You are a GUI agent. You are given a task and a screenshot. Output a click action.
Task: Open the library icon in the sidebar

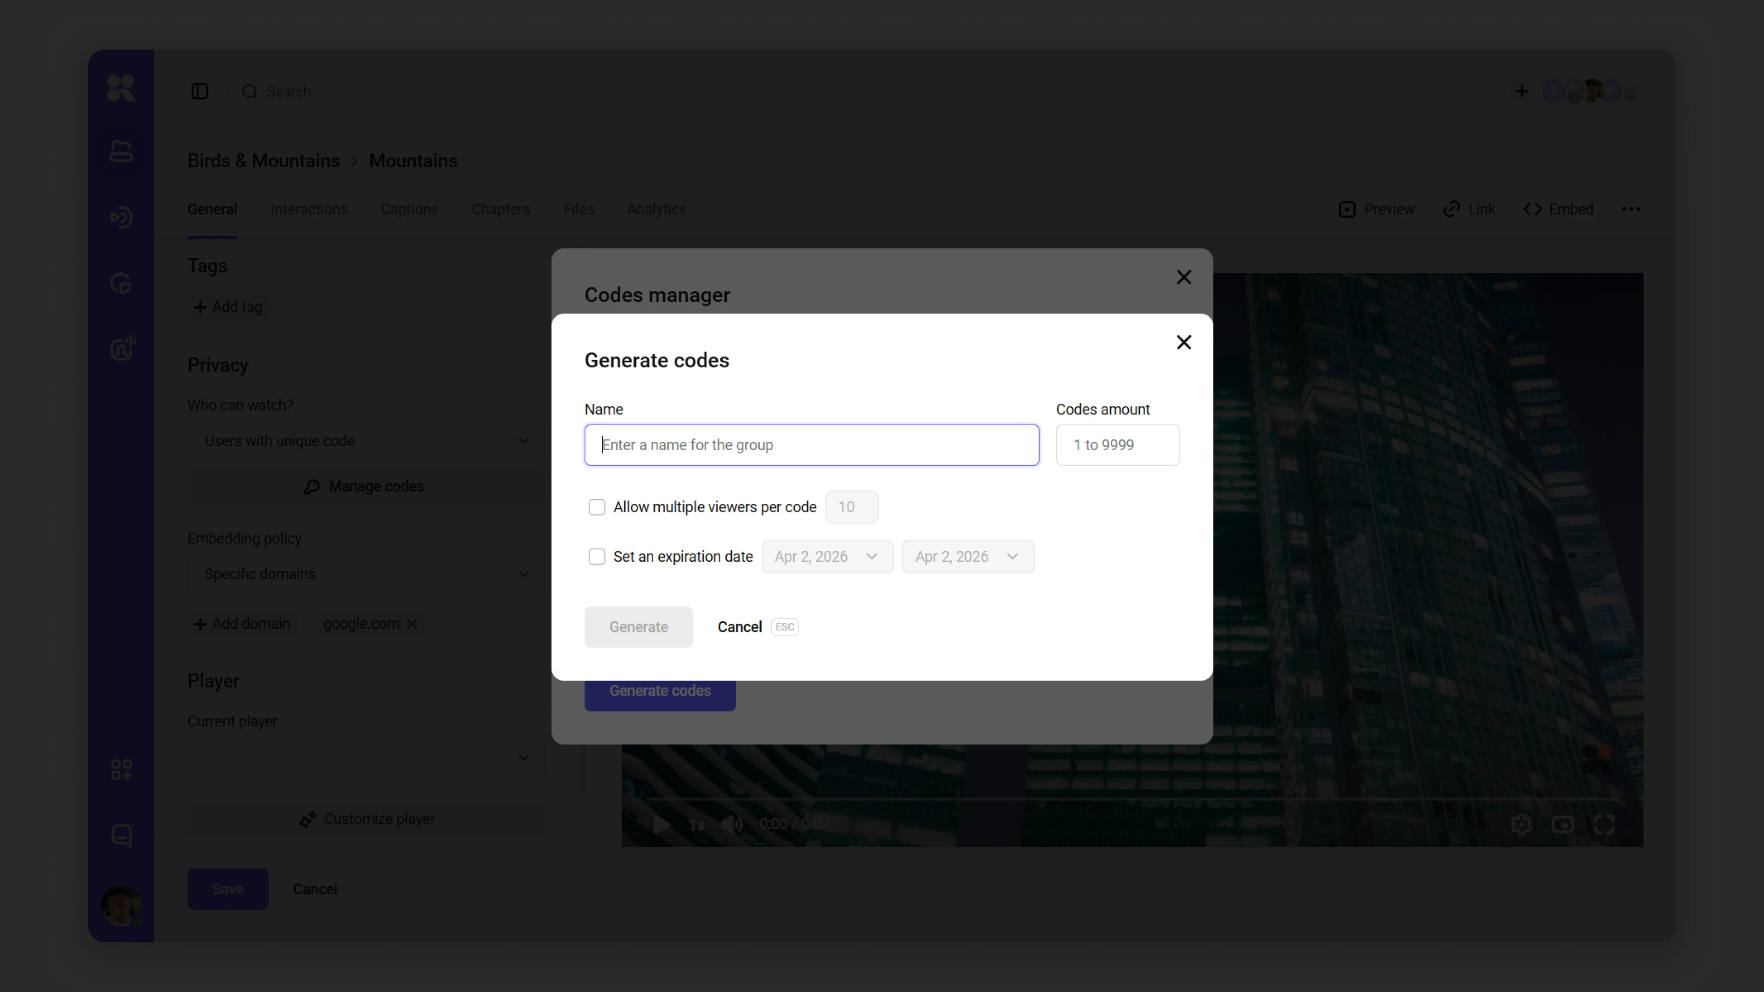[121, 151]
